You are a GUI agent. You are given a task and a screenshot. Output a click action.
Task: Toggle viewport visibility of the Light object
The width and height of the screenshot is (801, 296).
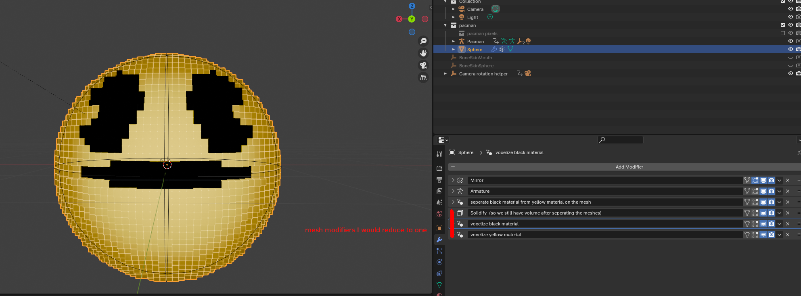click(791, 17)
